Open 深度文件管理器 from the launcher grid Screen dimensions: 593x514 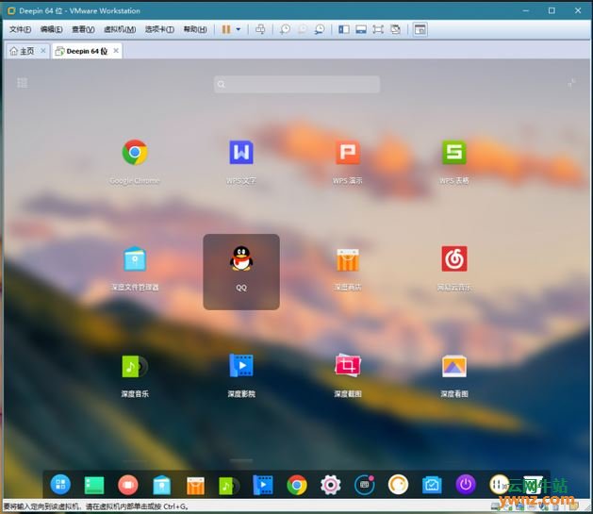[x=135, y=259]
